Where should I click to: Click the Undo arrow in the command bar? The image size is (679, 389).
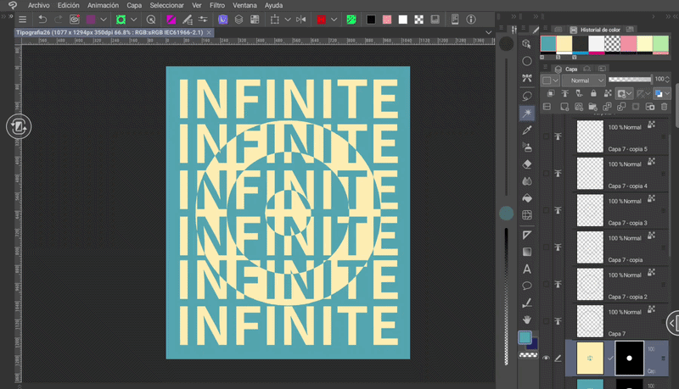42,19
